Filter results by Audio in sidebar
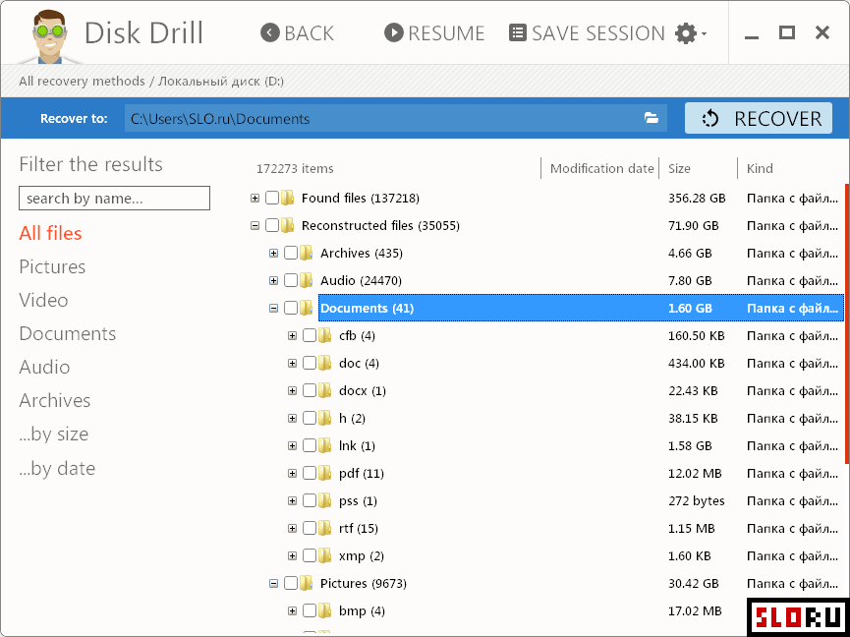The height and width of the screenshot is (637, 850). pyautogui.click(x=44, y=368)
